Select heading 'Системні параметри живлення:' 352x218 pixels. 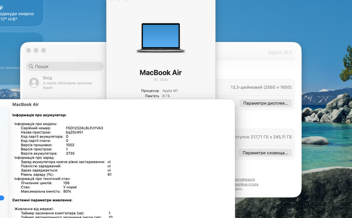[42, 200]
